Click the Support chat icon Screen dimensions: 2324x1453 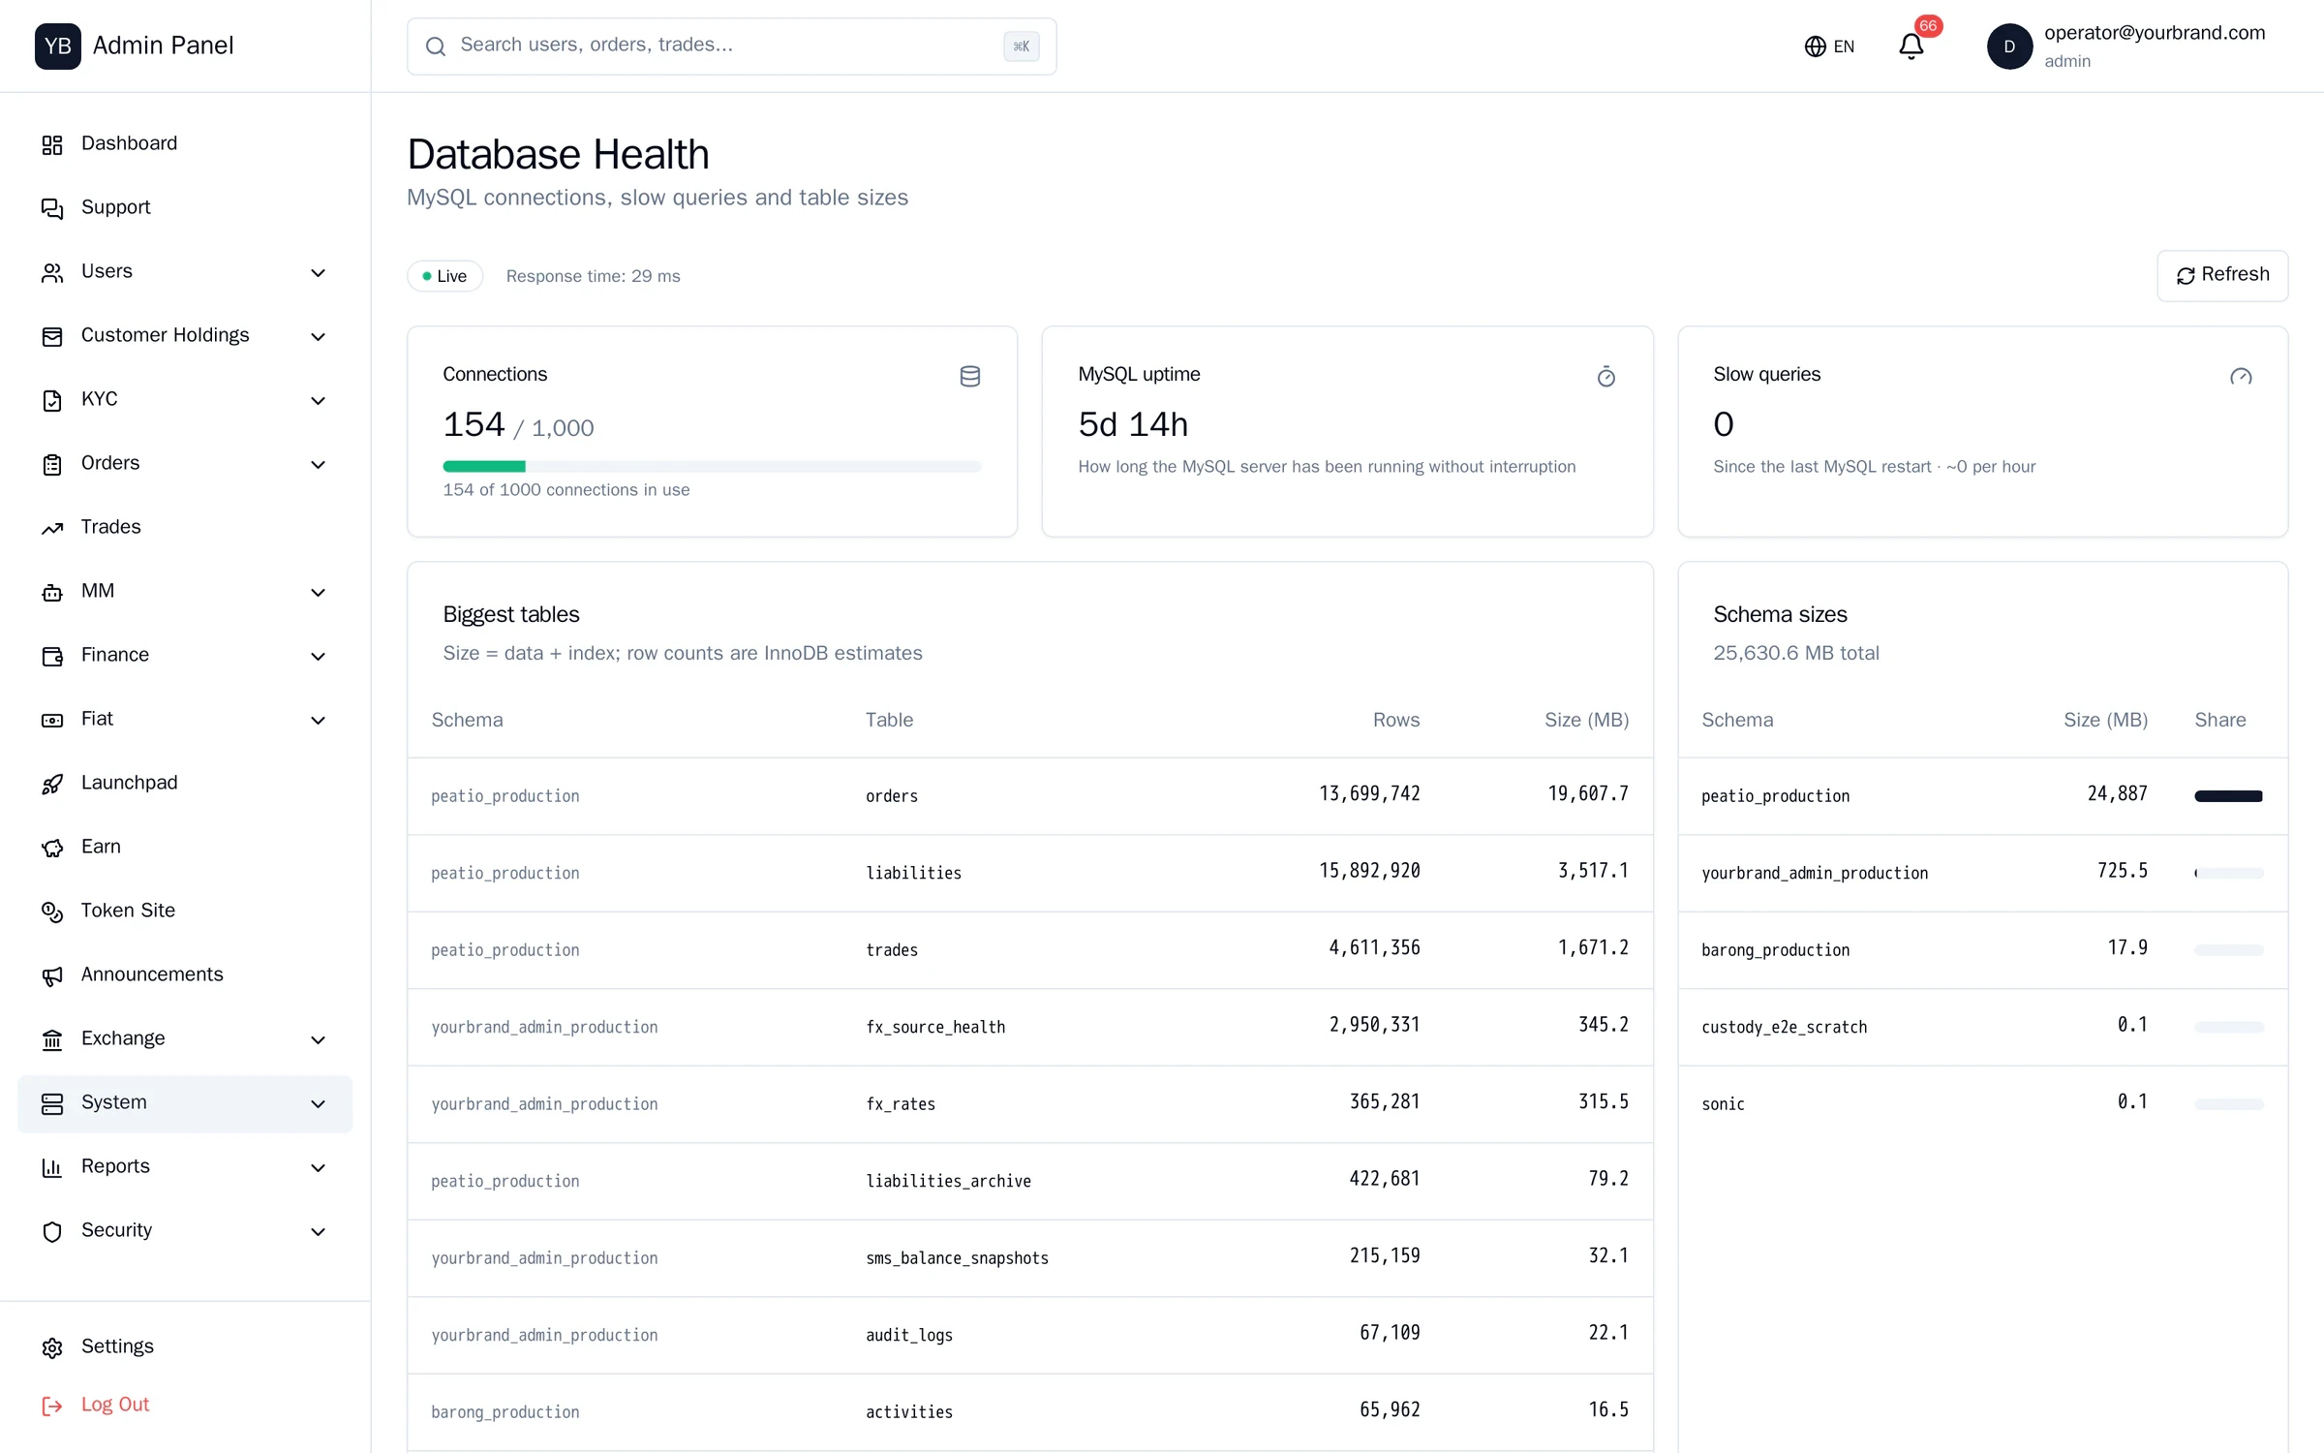pyautogui.click(x=52, y=208)
